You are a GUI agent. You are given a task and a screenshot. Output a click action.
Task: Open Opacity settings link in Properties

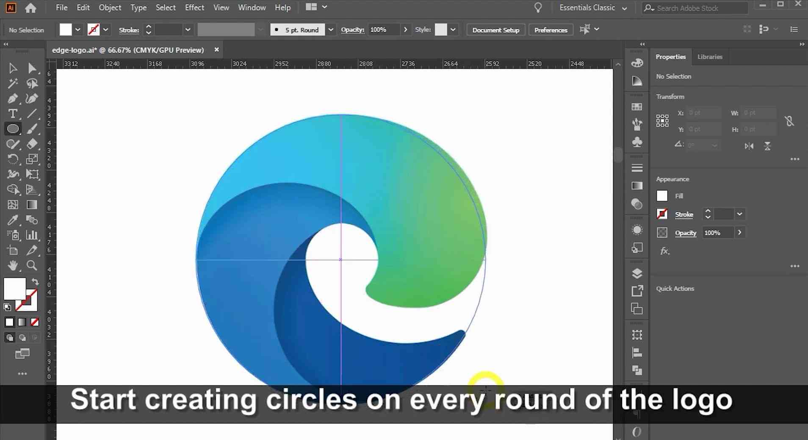tap(686, 233)
